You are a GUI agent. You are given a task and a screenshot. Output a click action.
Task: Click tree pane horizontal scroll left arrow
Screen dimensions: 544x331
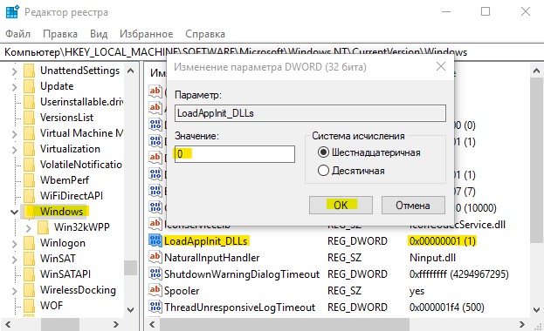point(8,324)
